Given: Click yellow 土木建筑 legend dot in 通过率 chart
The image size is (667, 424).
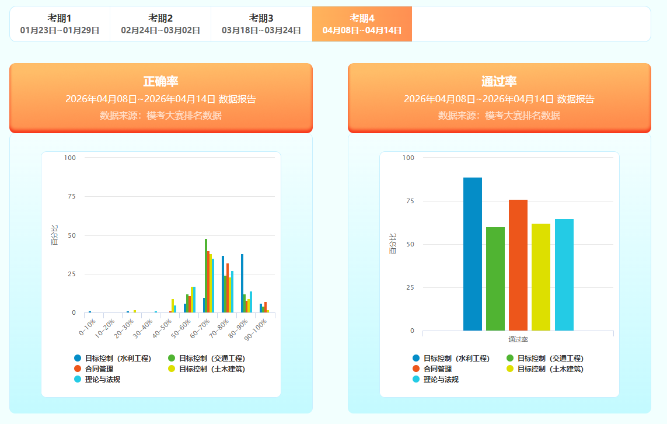Looking at the screenshot, I should pyautogui.click(x=509, y=369).
